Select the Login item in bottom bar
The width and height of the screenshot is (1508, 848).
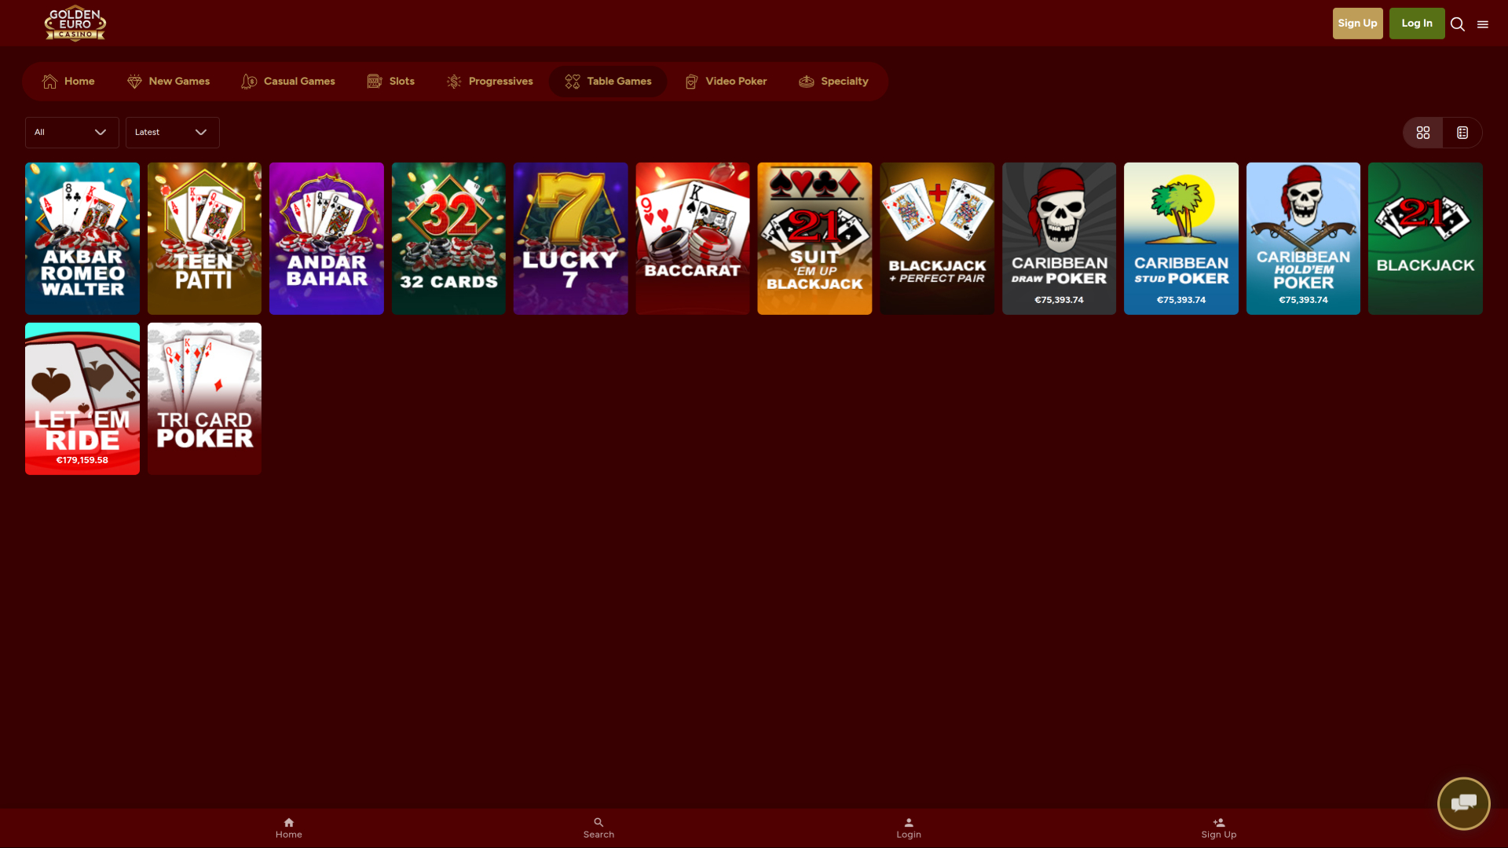pos(908,828)
